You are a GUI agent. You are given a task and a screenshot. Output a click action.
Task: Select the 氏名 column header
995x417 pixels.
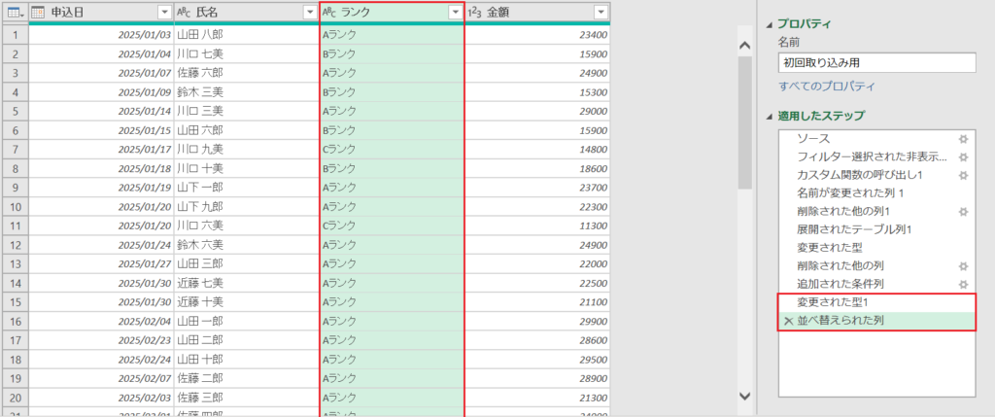(246, 13)
